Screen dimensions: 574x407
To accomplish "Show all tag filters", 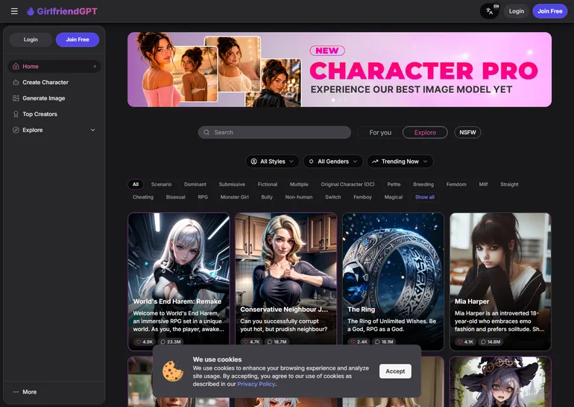I will coord(425,197).
